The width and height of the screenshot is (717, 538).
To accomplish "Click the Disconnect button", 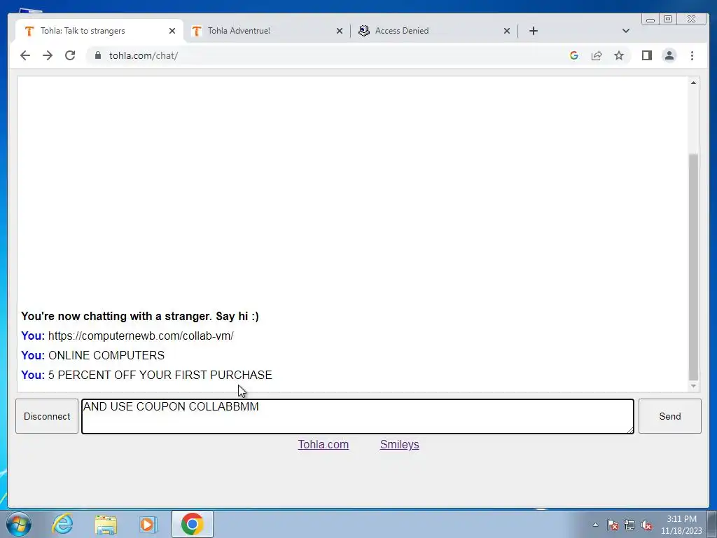I will click(x=47, y=416).
